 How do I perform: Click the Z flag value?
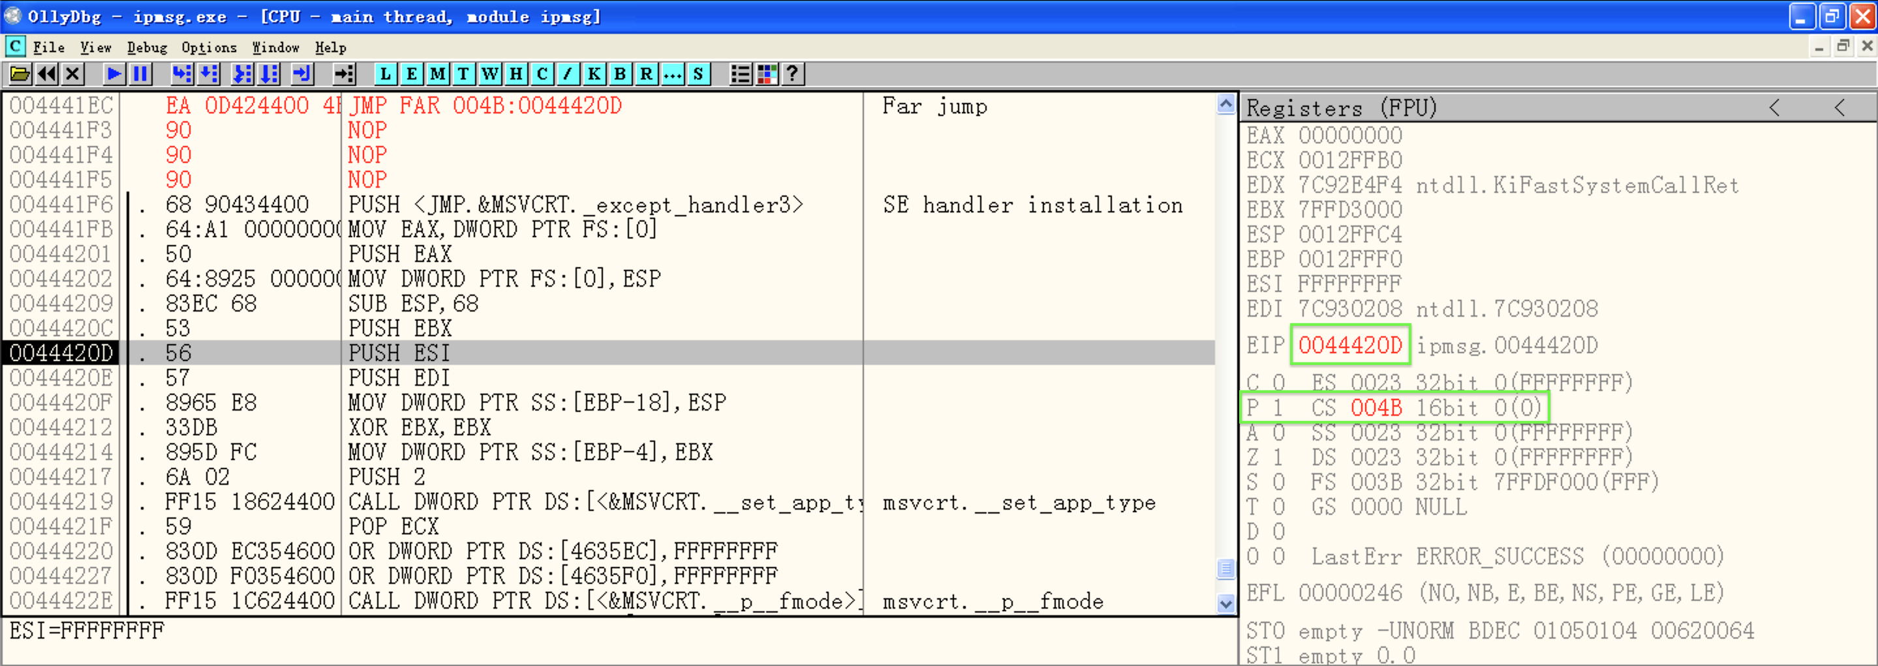click(1279, 457)
